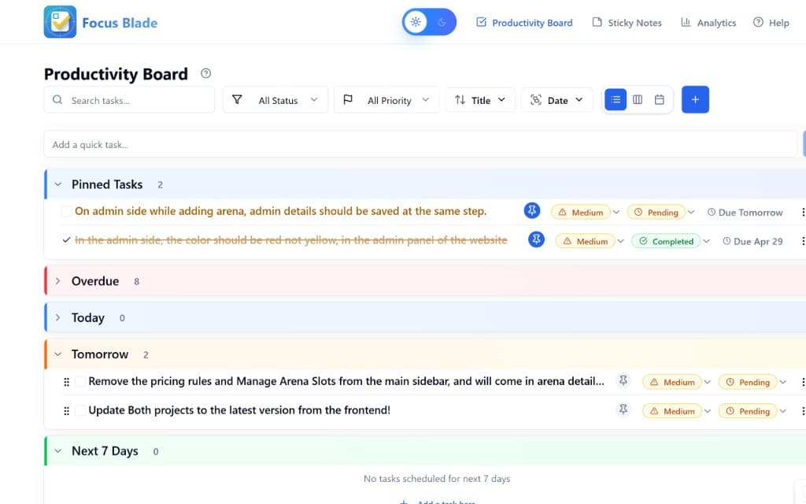Open the strikethrough 'In the admin side' task title
Viewport: 806px width, 504px height.
pyautogui.click(x=291, y=239)
